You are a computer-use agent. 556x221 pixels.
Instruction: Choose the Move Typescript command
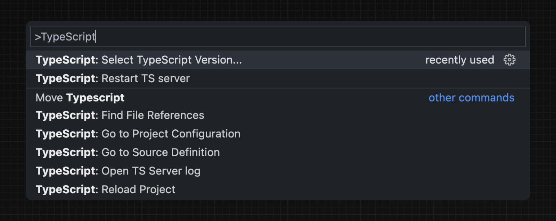[80, 97]
